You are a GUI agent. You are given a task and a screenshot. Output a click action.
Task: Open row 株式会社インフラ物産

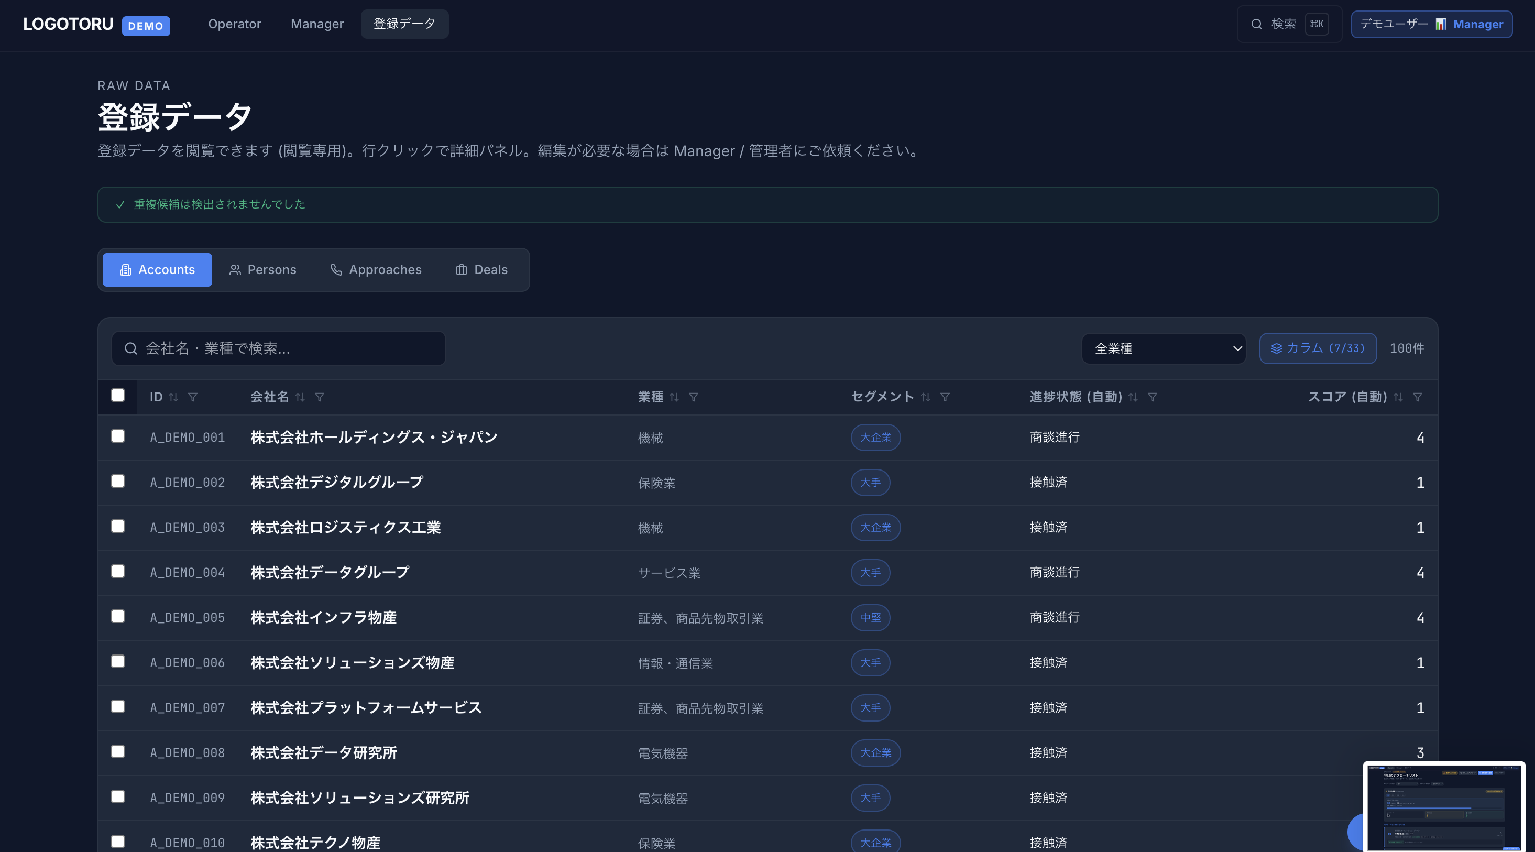tap(768, 618)
